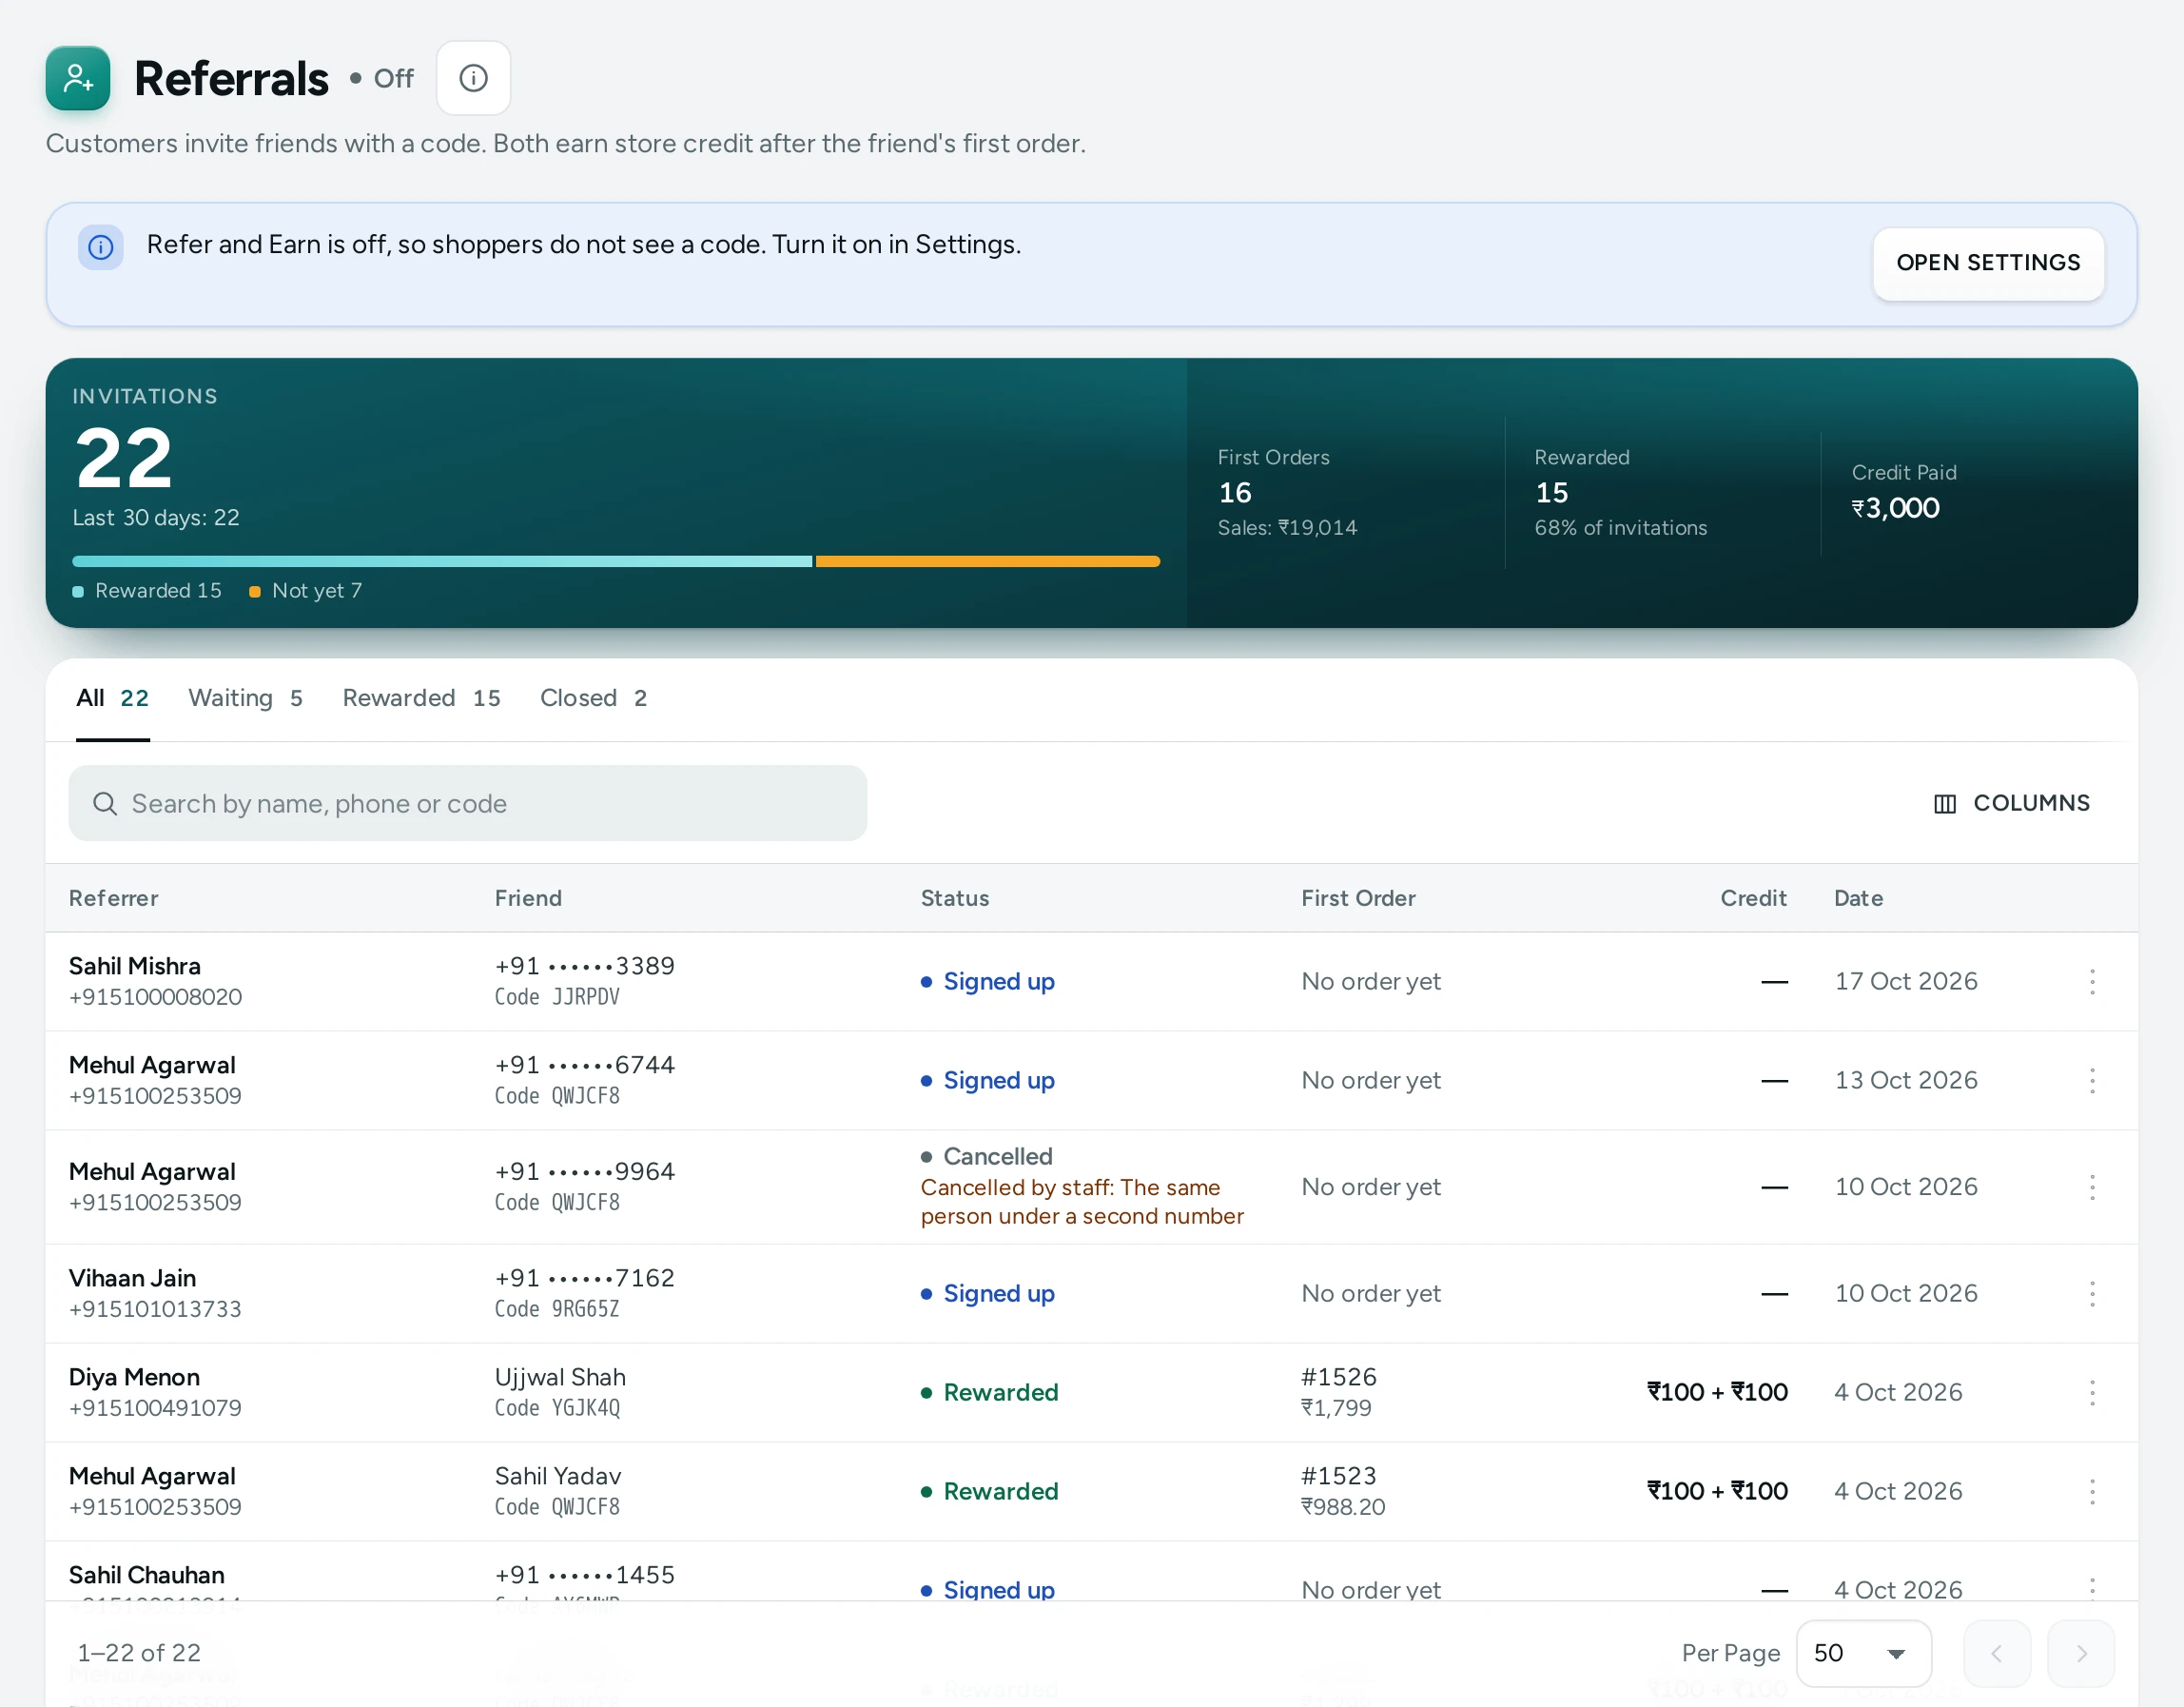Go to the previous page arrow

pos(1997,1653)
